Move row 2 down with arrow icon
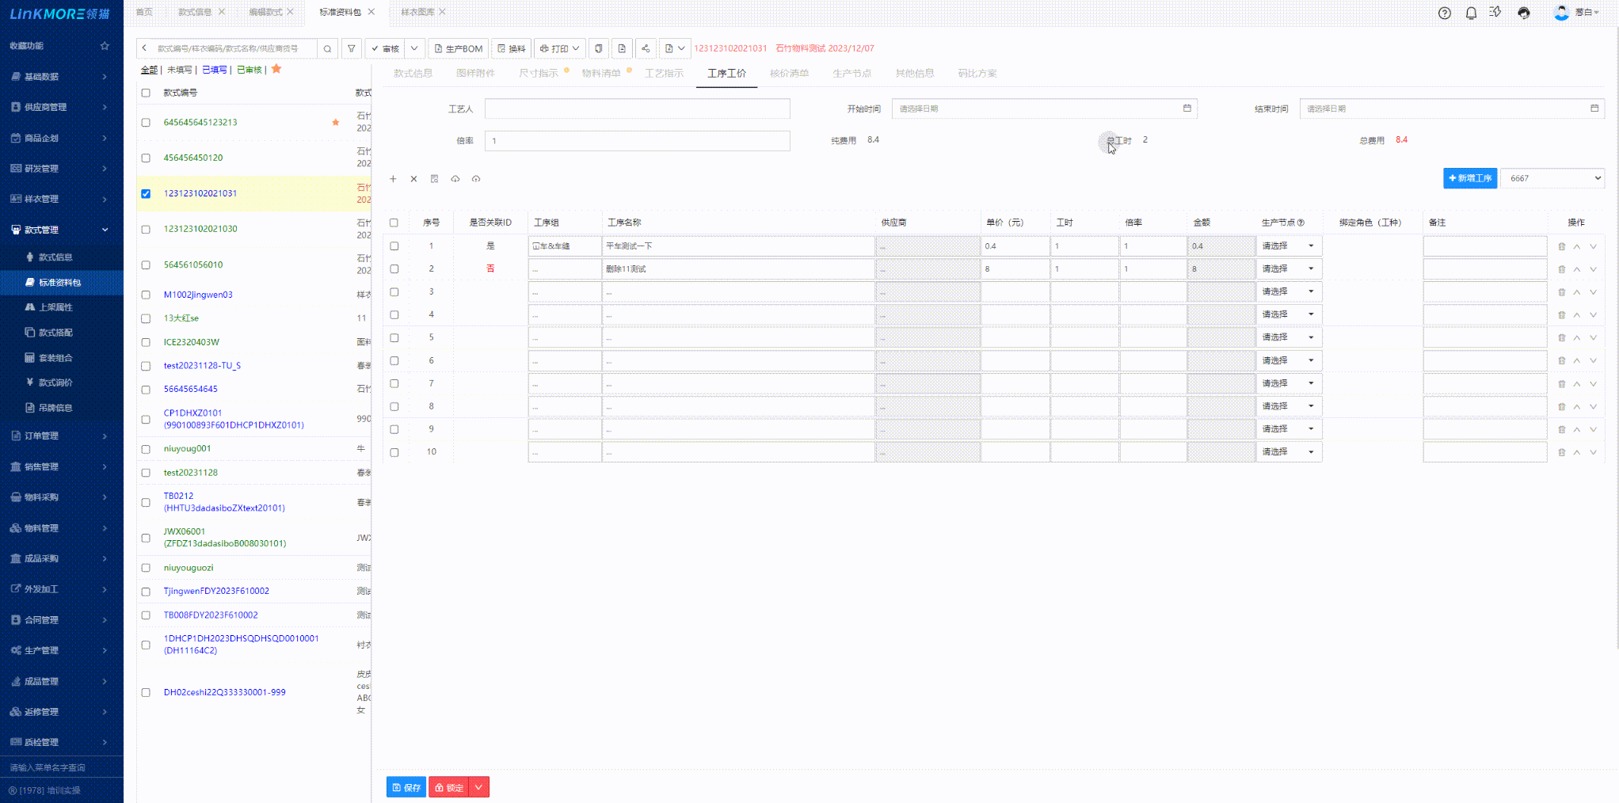 pos(1593,269)
